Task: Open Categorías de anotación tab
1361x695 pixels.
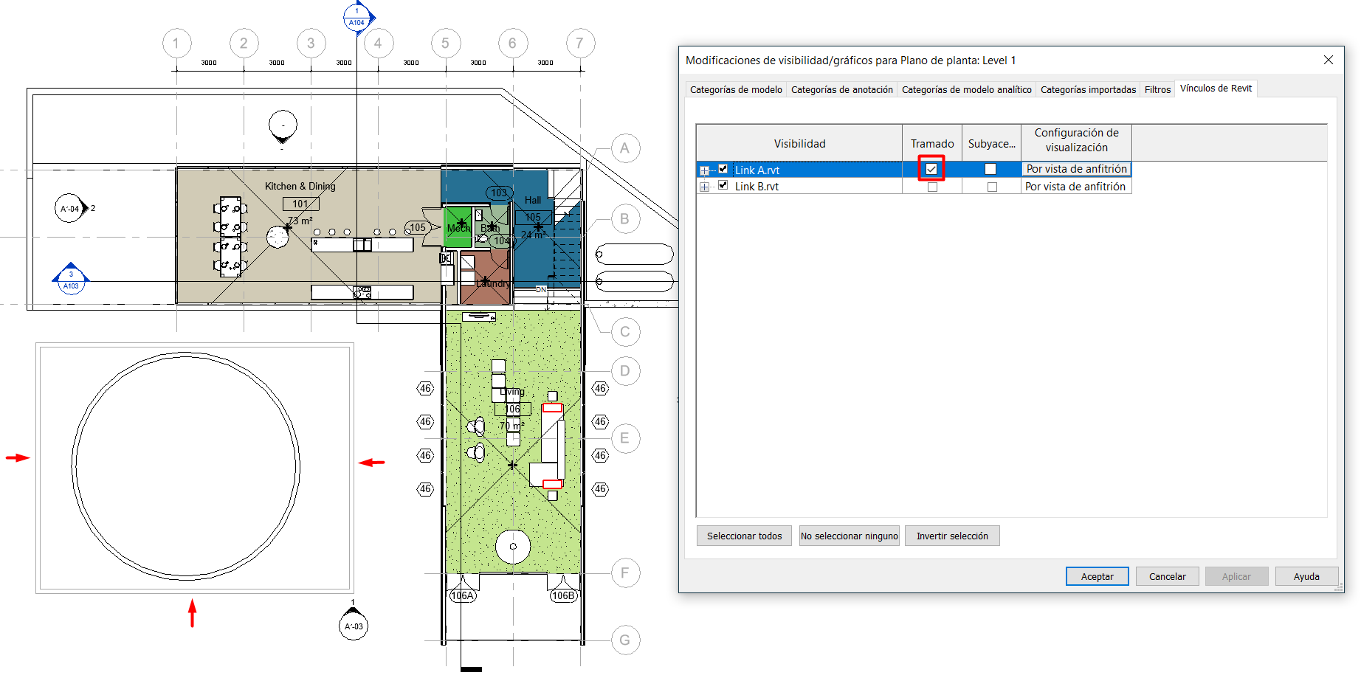Action: coord(841,89)
